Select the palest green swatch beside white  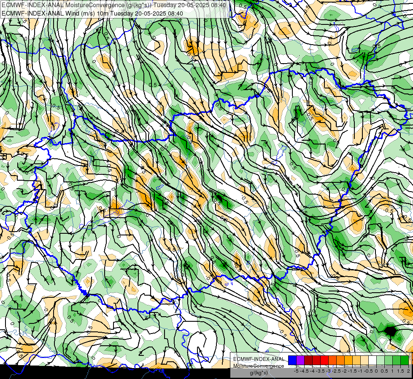pos(381,360)
